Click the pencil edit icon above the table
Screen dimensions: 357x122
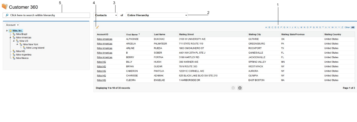pos(97,27)
